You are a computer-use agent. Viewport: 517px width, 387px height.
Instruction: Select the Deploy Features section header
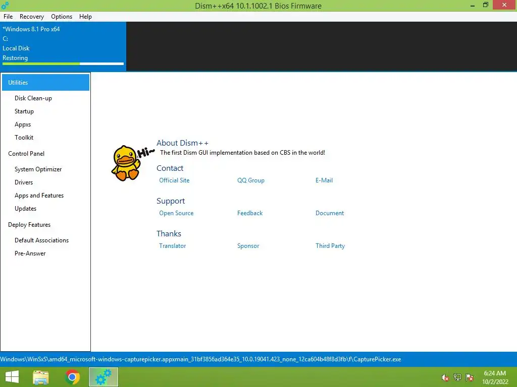29,225
